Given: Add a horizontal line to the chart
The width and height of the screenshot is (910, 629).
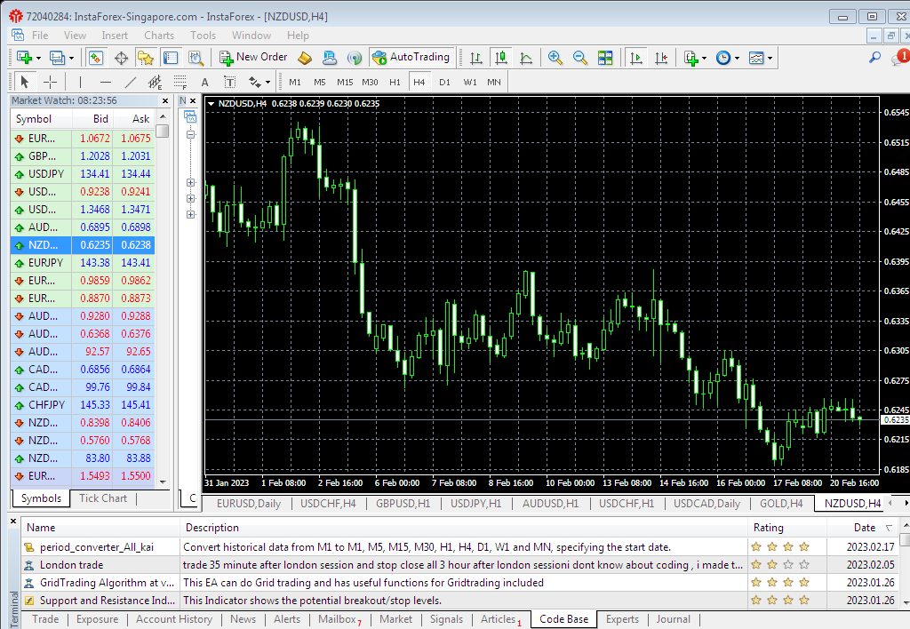Looking at the screenshot, I should click(107, 82).
